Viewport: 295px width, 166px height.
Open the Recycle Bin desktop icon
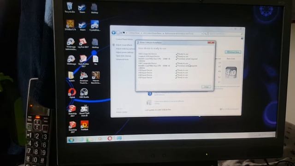(70, 7)
